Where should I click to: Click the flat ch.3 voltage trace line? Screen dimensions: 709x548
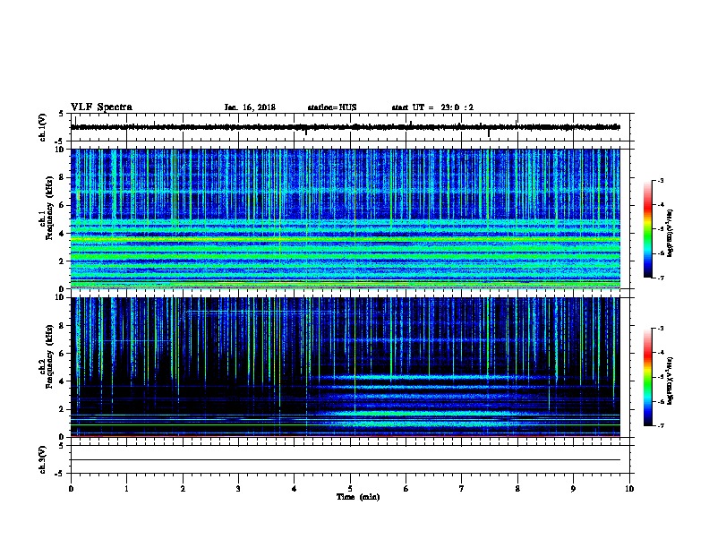click(345, 460)
